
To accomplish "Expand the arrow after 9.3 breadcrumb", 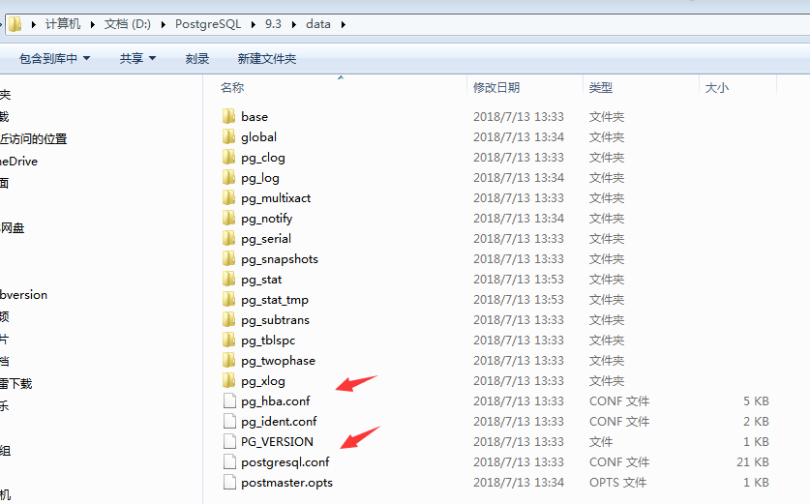I will tap(293, 24).
